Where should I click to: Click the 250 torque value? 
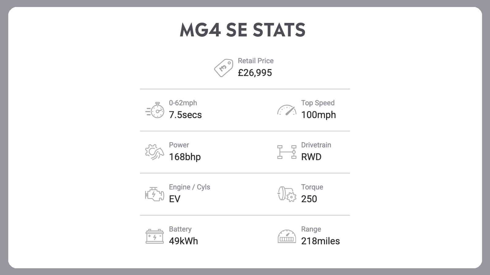(309, 199)
